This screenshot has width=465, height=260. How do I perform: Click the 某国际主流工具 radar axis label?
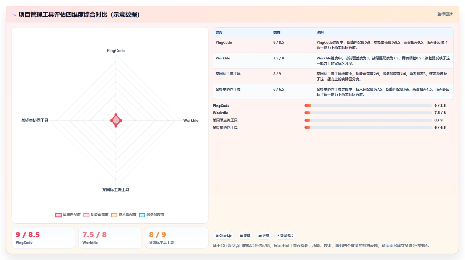pos(116,190)
